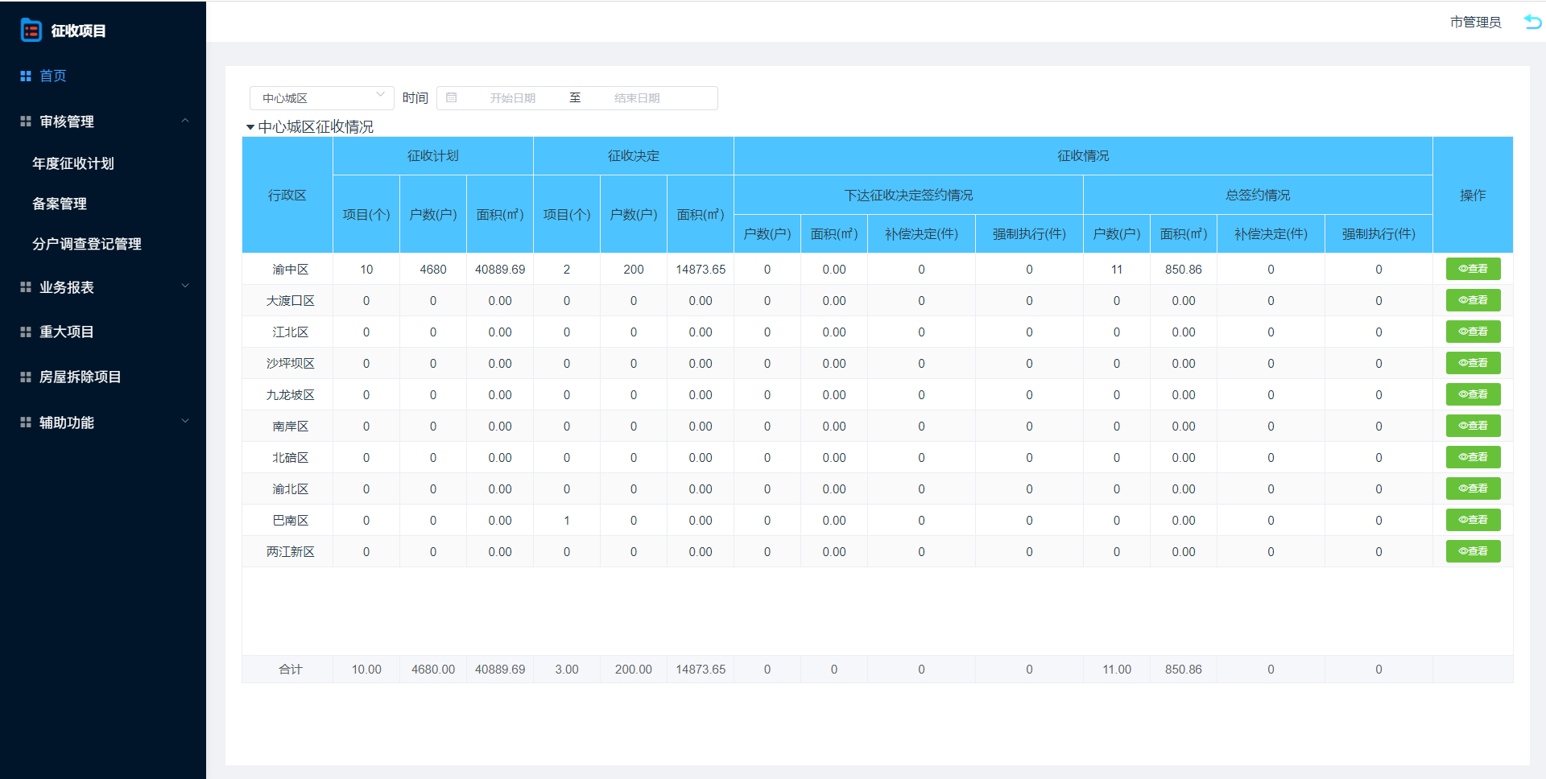Expand the 辅助功能 menu chevron
The height and width of the screenshot is (779, 1546).
185,422
